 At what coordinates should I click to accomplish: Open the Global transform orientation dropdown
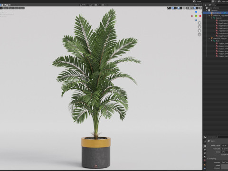[x=84, y=5]
